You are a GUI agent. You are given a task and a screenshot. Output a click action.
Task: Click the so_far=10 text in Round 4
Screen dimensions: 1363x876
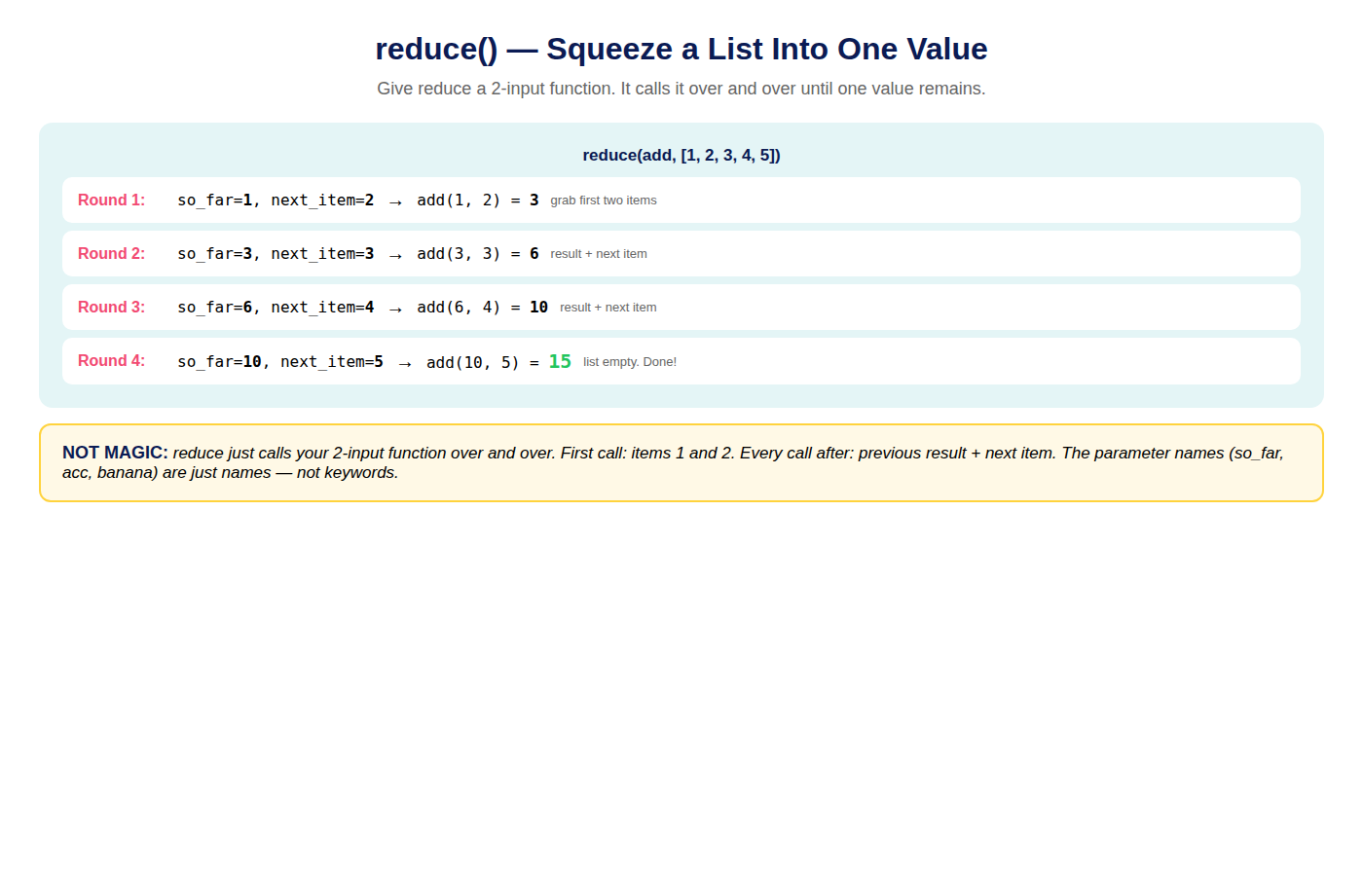click(219, 362)
